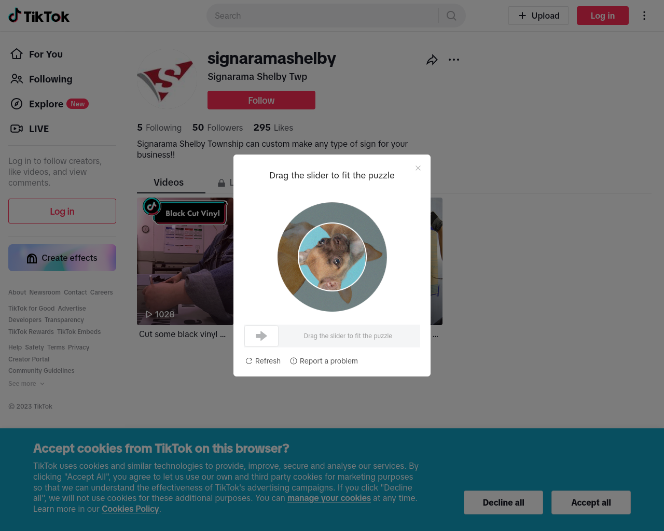Image resolution: width=664 pixels, height=531 pixels.
Task: Refresh the captcha puzzle
Action: tap(263, 361)
